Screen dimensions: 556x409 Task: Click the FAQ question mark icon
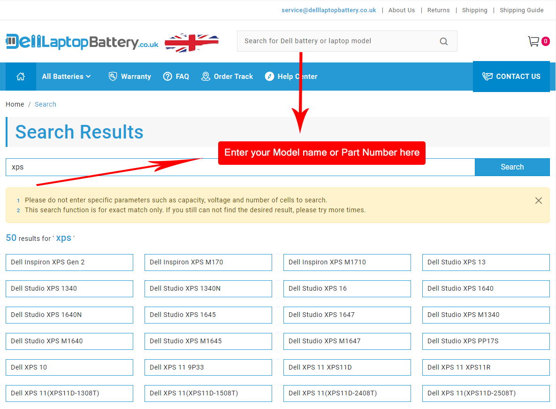(168, 76)
